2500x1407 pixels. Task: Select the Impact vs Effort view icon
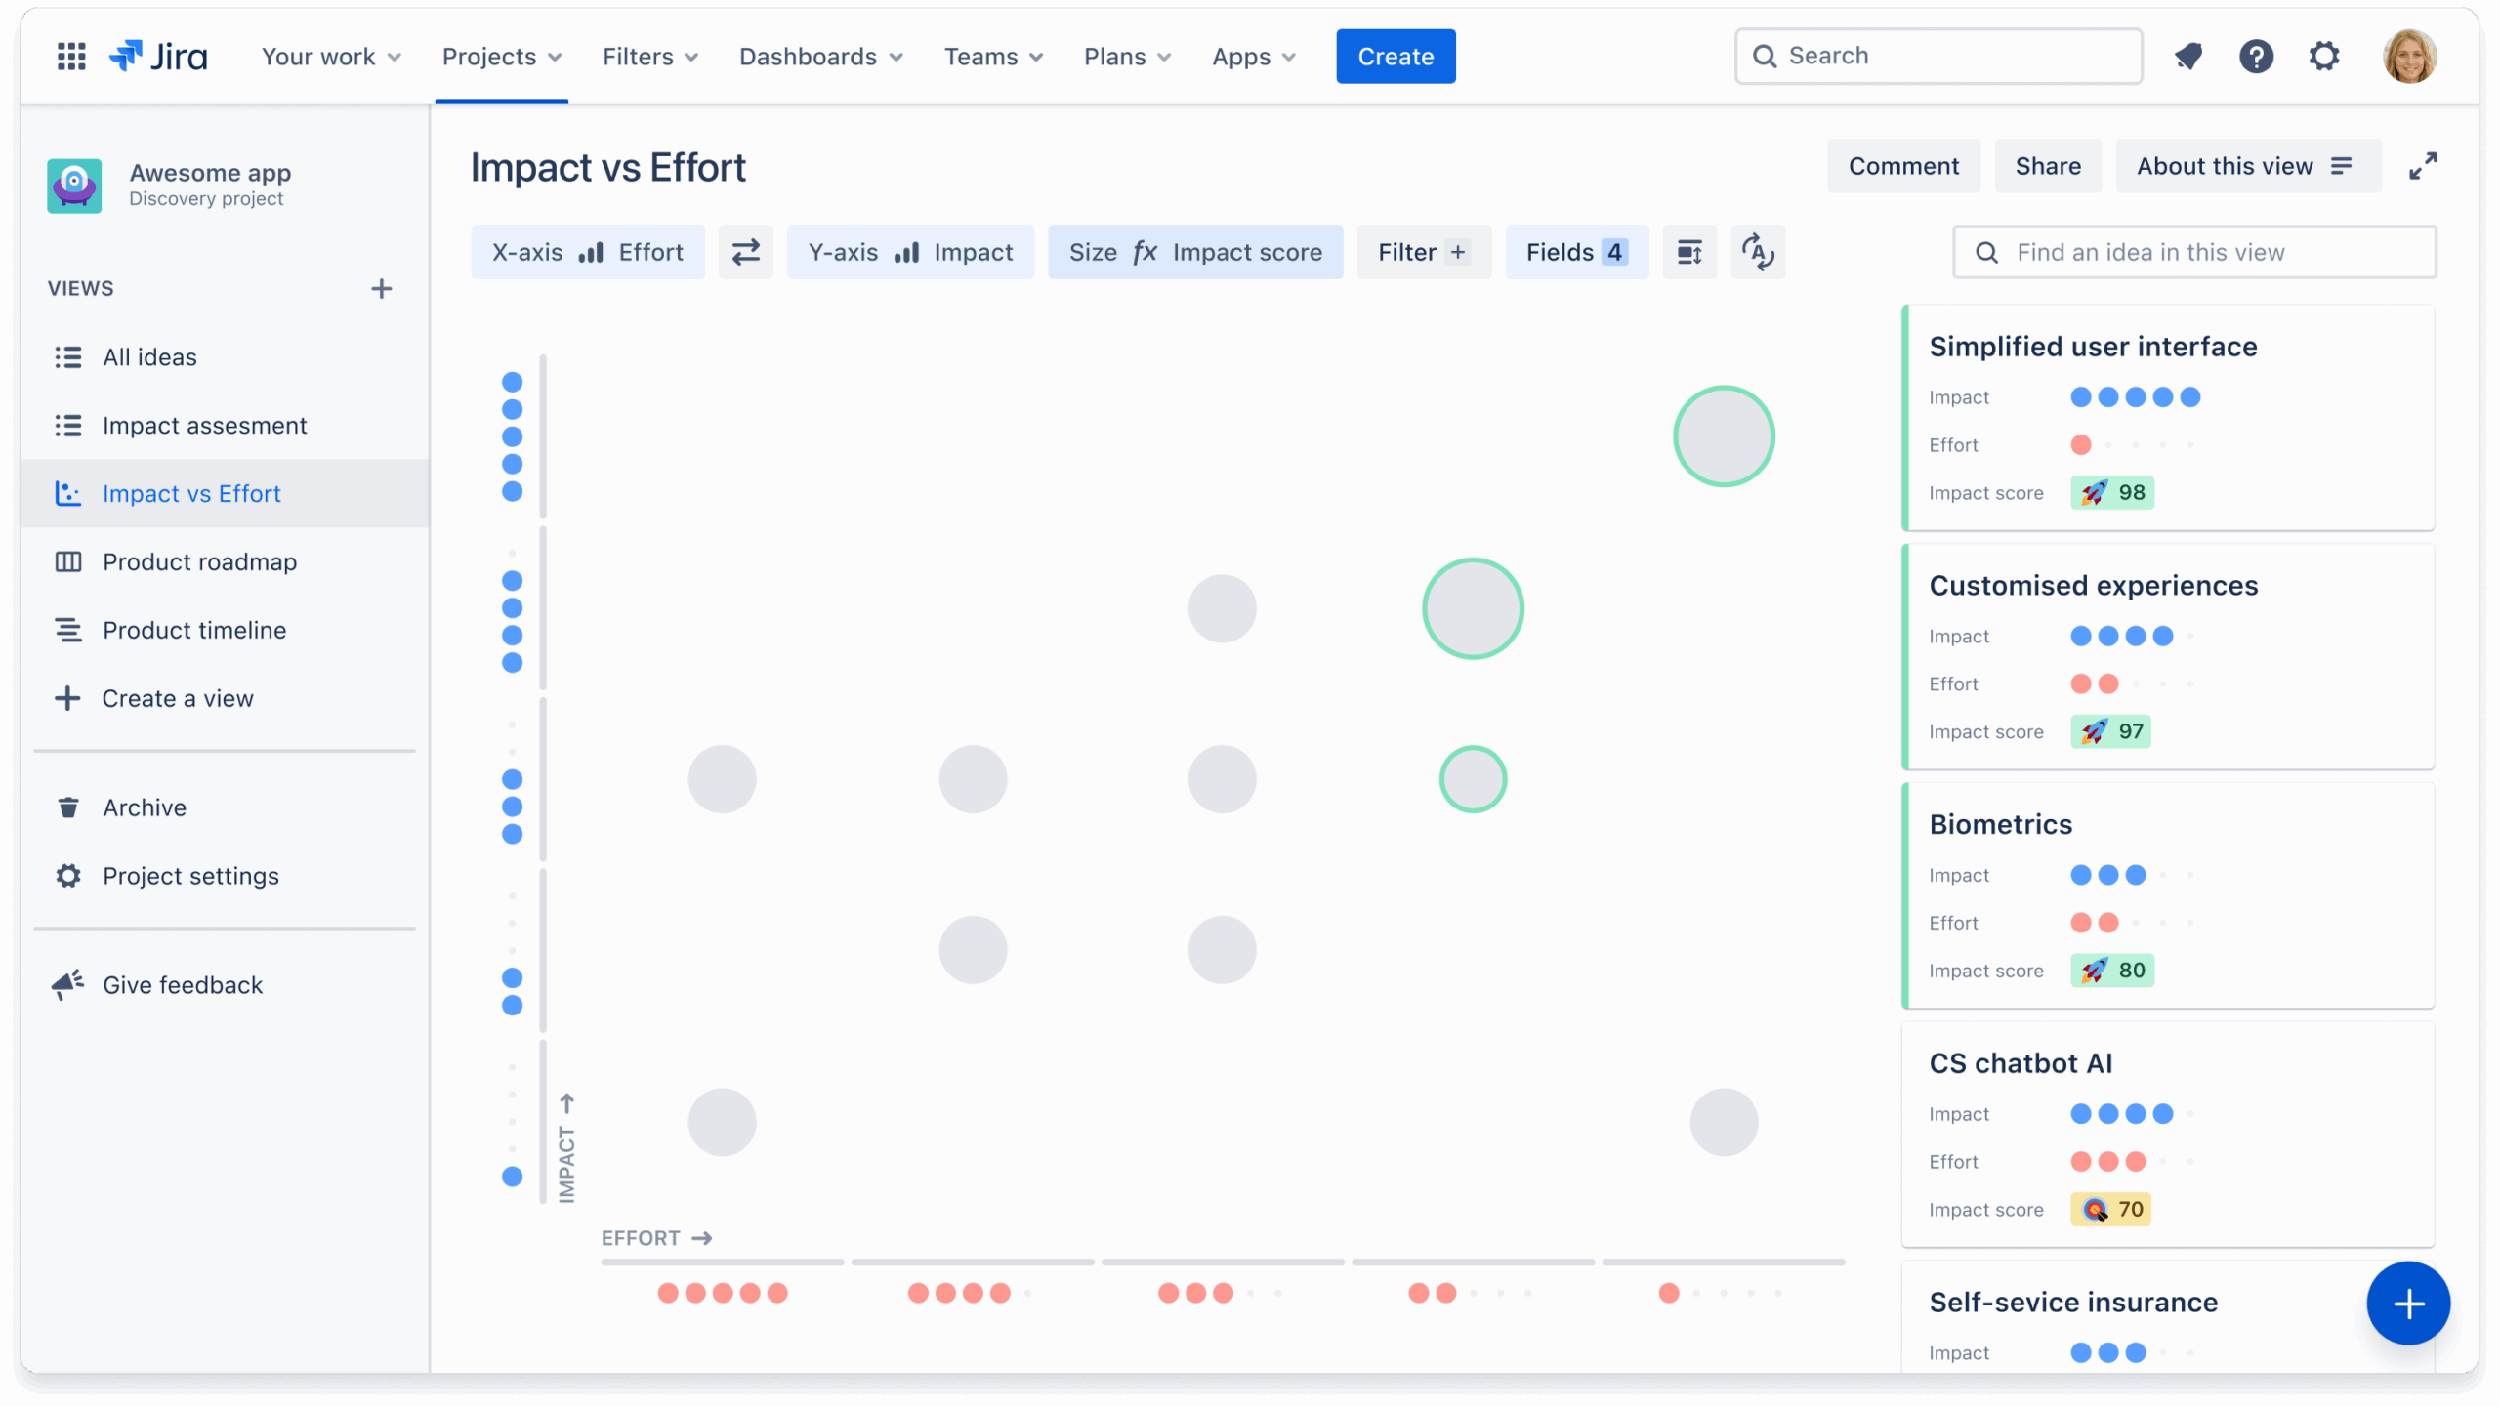(x=68, y=493)
